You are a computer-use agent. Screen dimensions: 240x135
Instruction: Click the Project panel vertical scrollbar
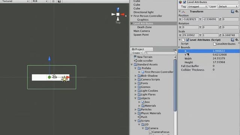(x=175, y=85)
